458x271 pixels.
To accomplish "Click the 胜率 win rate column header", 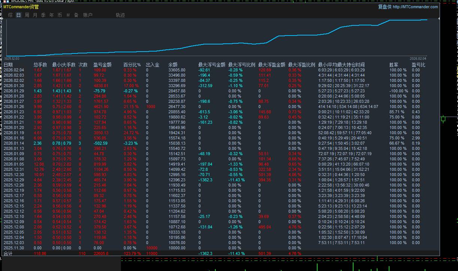I will pyautogui.click(x=394, y=65).
